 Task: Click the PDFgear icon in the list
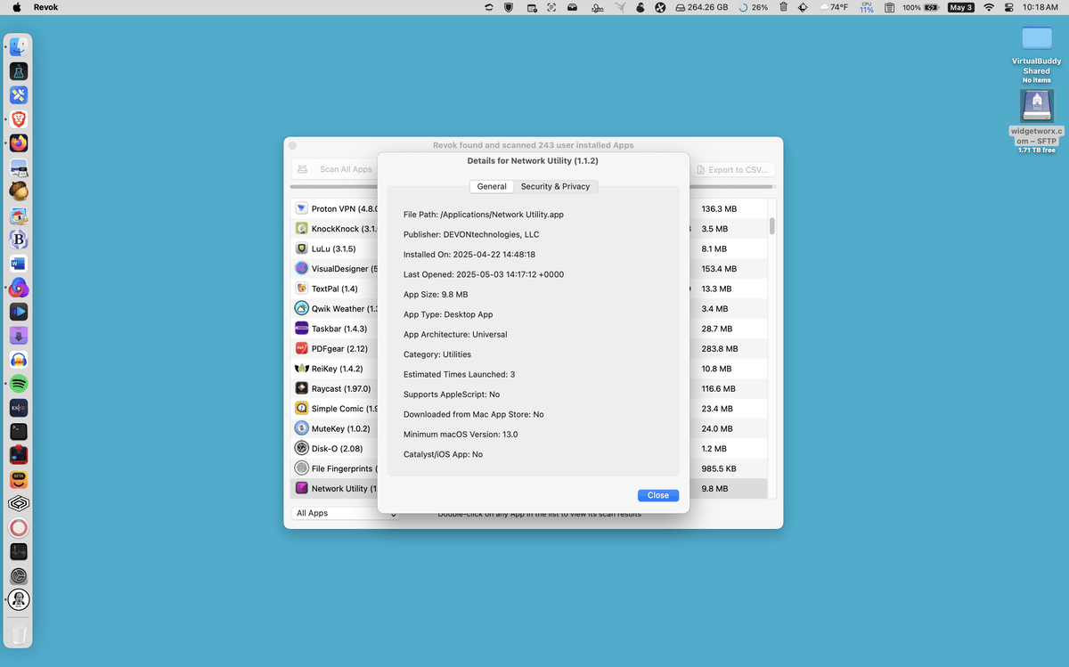pyautogui.click(x=301, y=348)
